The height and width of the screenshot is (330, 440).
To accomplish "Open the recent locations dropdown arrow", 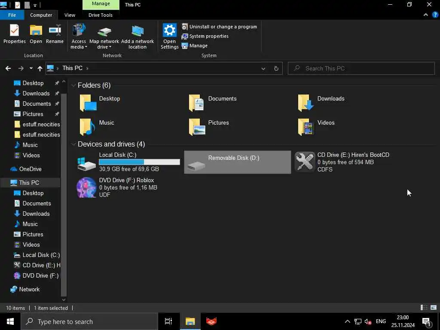I will 31,68.
